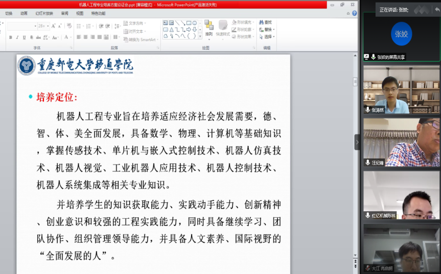Toggle underline text formatting

tap(24, 37)
